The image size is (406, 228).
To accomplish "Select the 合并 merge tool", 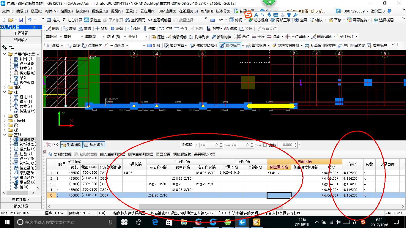I will [x=181, y=29].
